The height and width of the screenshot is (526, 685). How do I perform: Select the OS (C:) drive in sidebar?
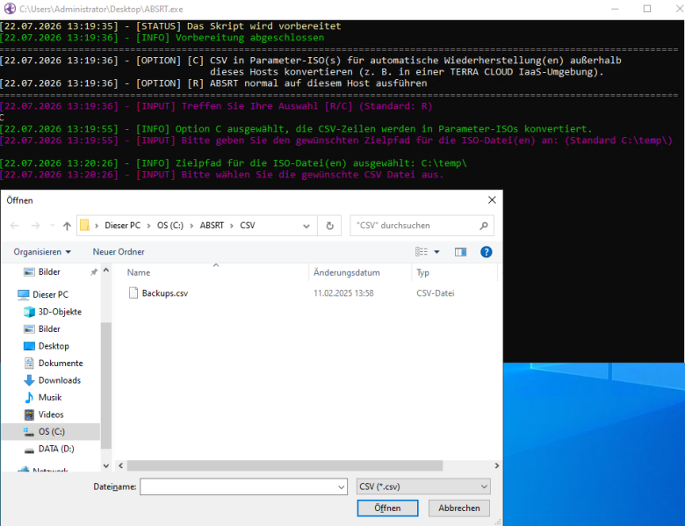(x=52, y=432)
